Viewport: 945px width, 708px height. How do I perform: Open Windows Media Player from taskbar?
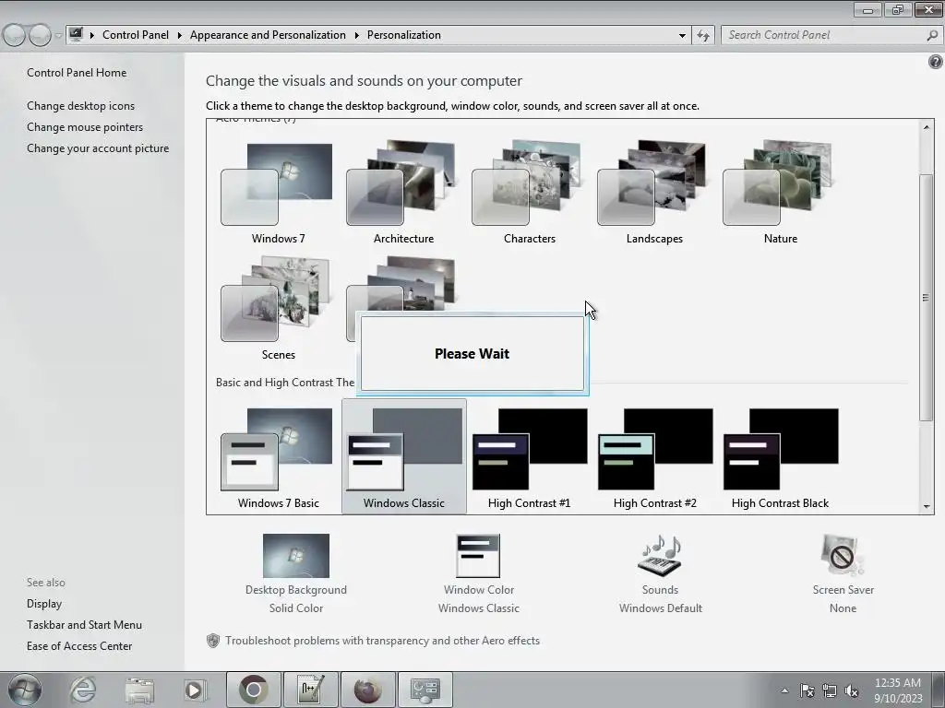coord(195,690)
